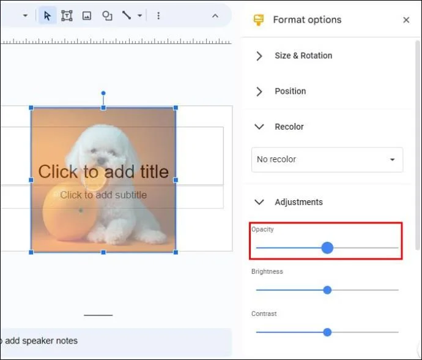Click the Opacity label
The width and height of the screenshot is (422, 360).
[262, 230]
